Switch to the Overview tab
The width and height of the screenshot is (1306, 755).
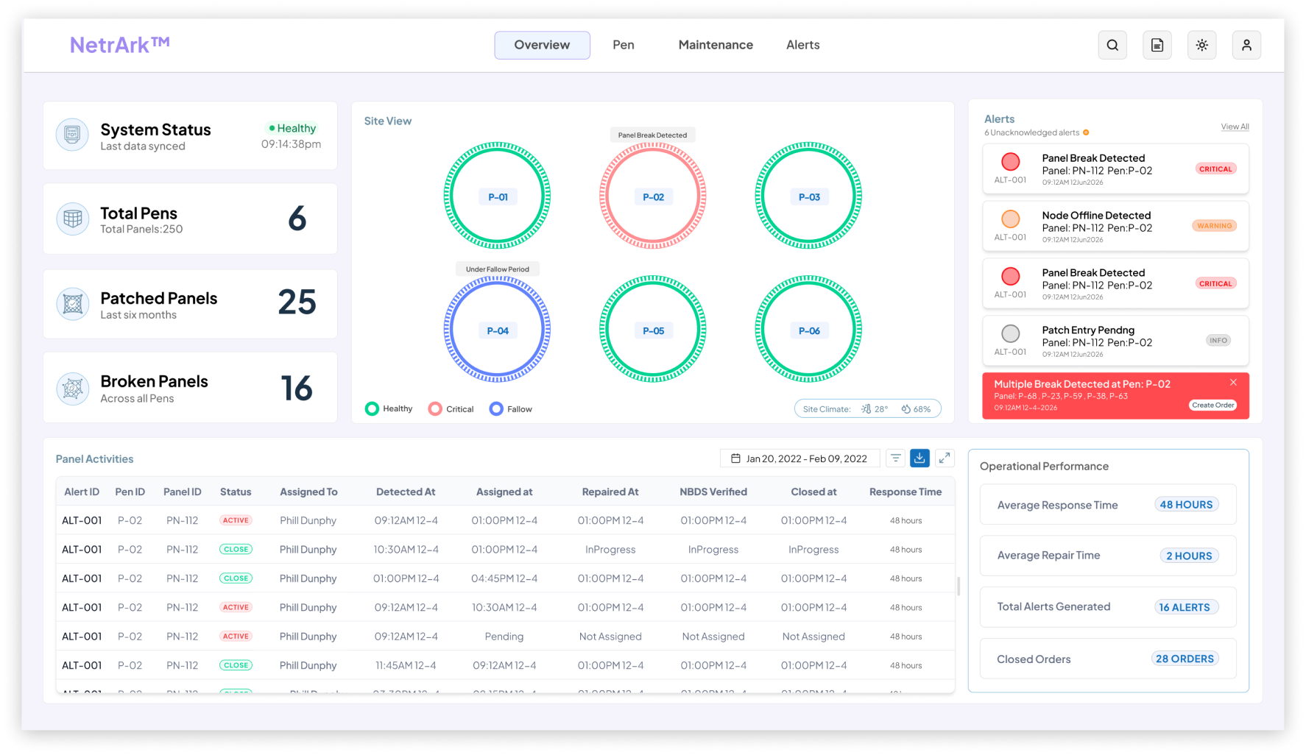[x=542, y=45]
